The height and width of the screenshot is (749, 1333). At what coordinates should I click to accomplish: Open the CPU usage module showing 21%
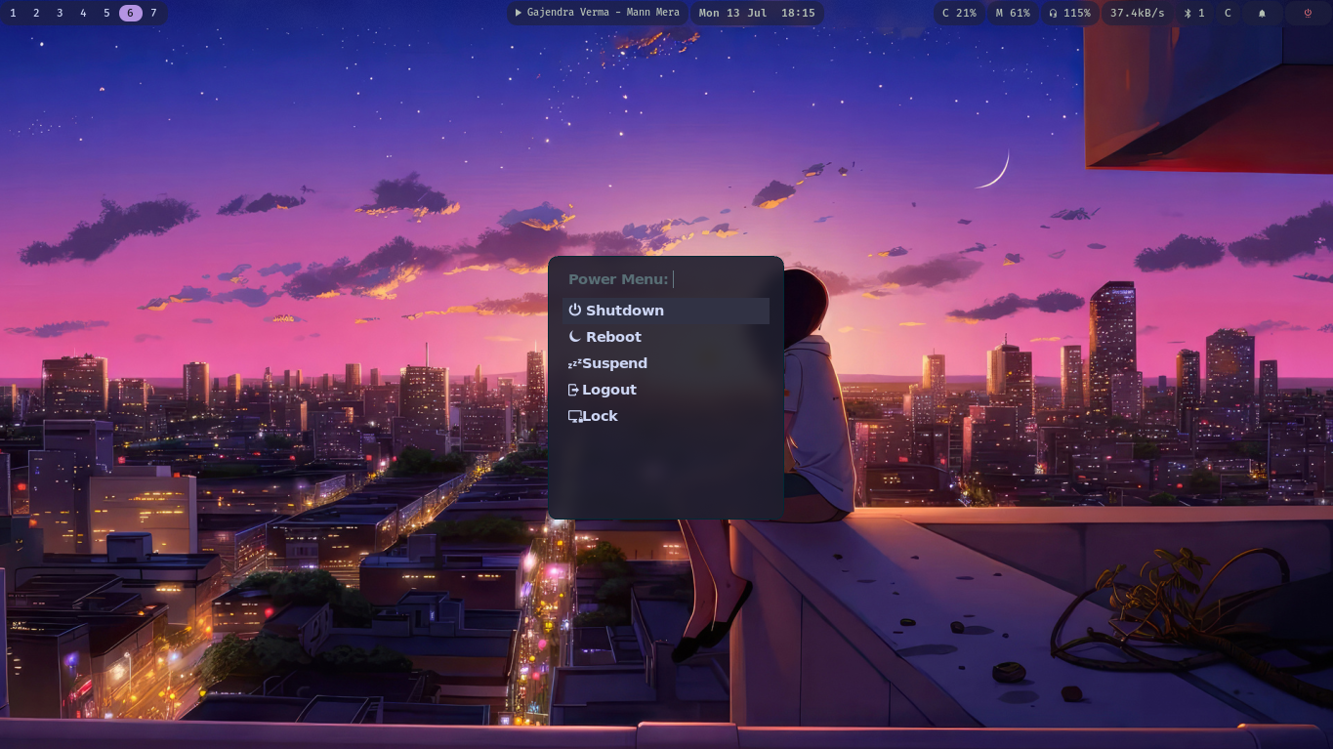coord(959,13)
